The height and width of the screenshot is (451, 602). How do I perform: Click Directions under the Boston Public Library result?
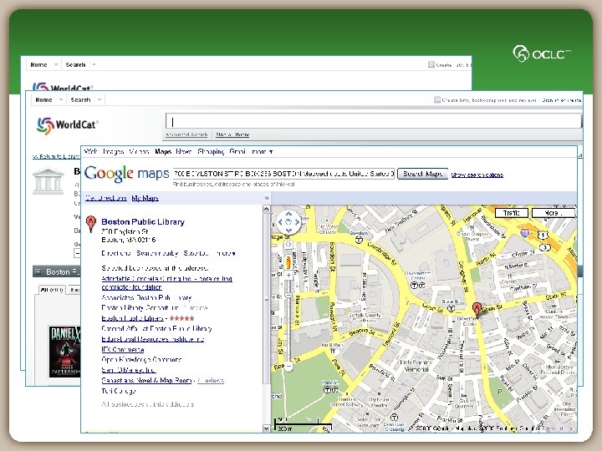click(x=116, y=253)
